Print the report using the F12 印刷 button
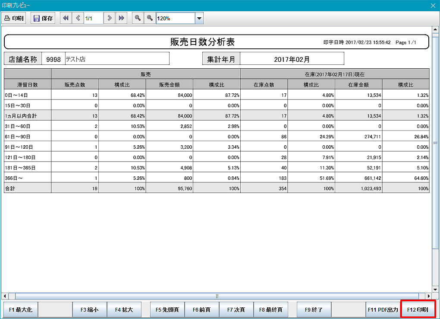The width and height of the screenshot is (440, 319). [x=417, y=309]
